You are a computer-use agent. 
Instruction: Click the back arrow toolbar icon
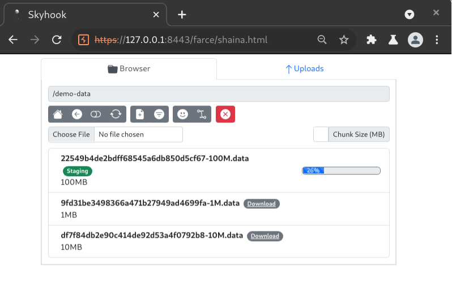click(77, 114)
